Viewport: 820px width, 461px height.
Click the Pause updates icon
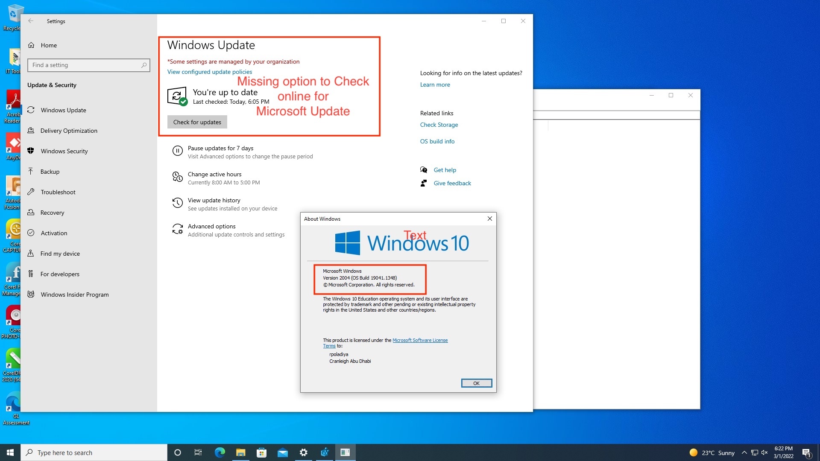[x=177, y=151]
